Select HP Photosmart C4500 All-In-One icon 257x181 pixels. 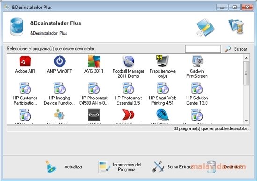94,88
